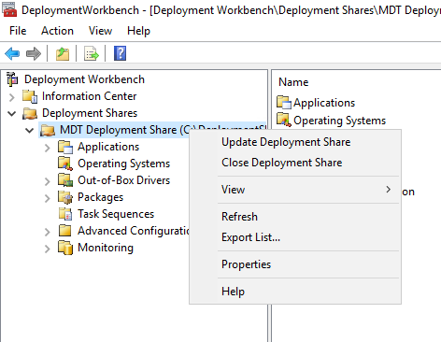Select the Applications label in the tree
The image size is (441, 342).
click(x=108, y=147)
